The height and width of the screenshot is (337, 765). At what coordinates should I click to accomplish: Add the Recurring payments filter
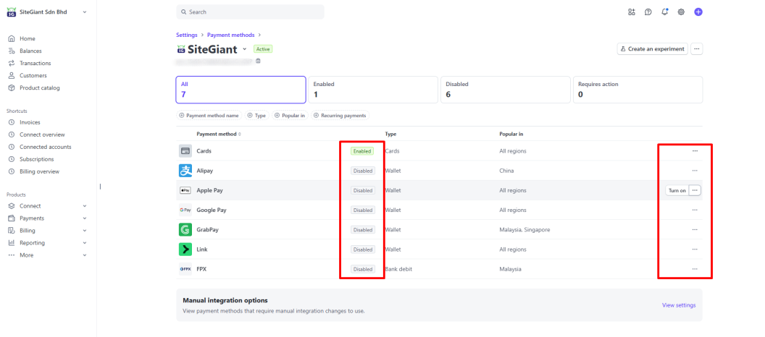(x=340, y=116)
